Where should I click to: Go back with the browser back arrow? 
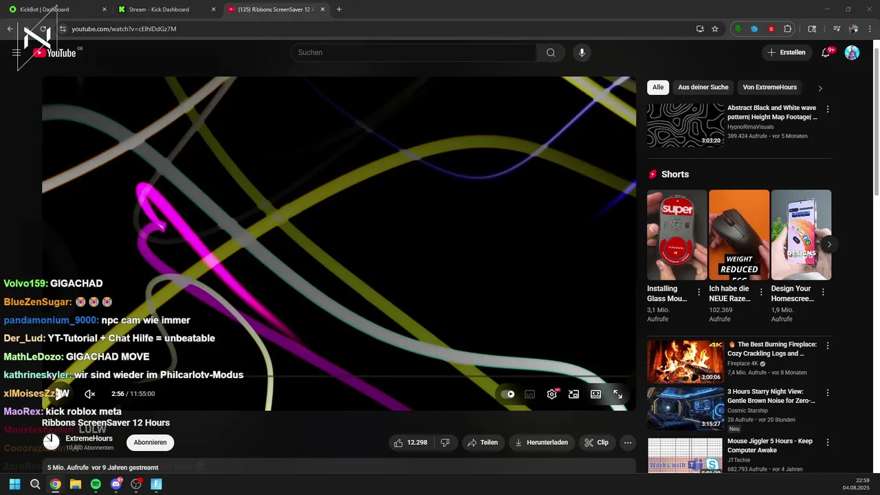[10, 29]
